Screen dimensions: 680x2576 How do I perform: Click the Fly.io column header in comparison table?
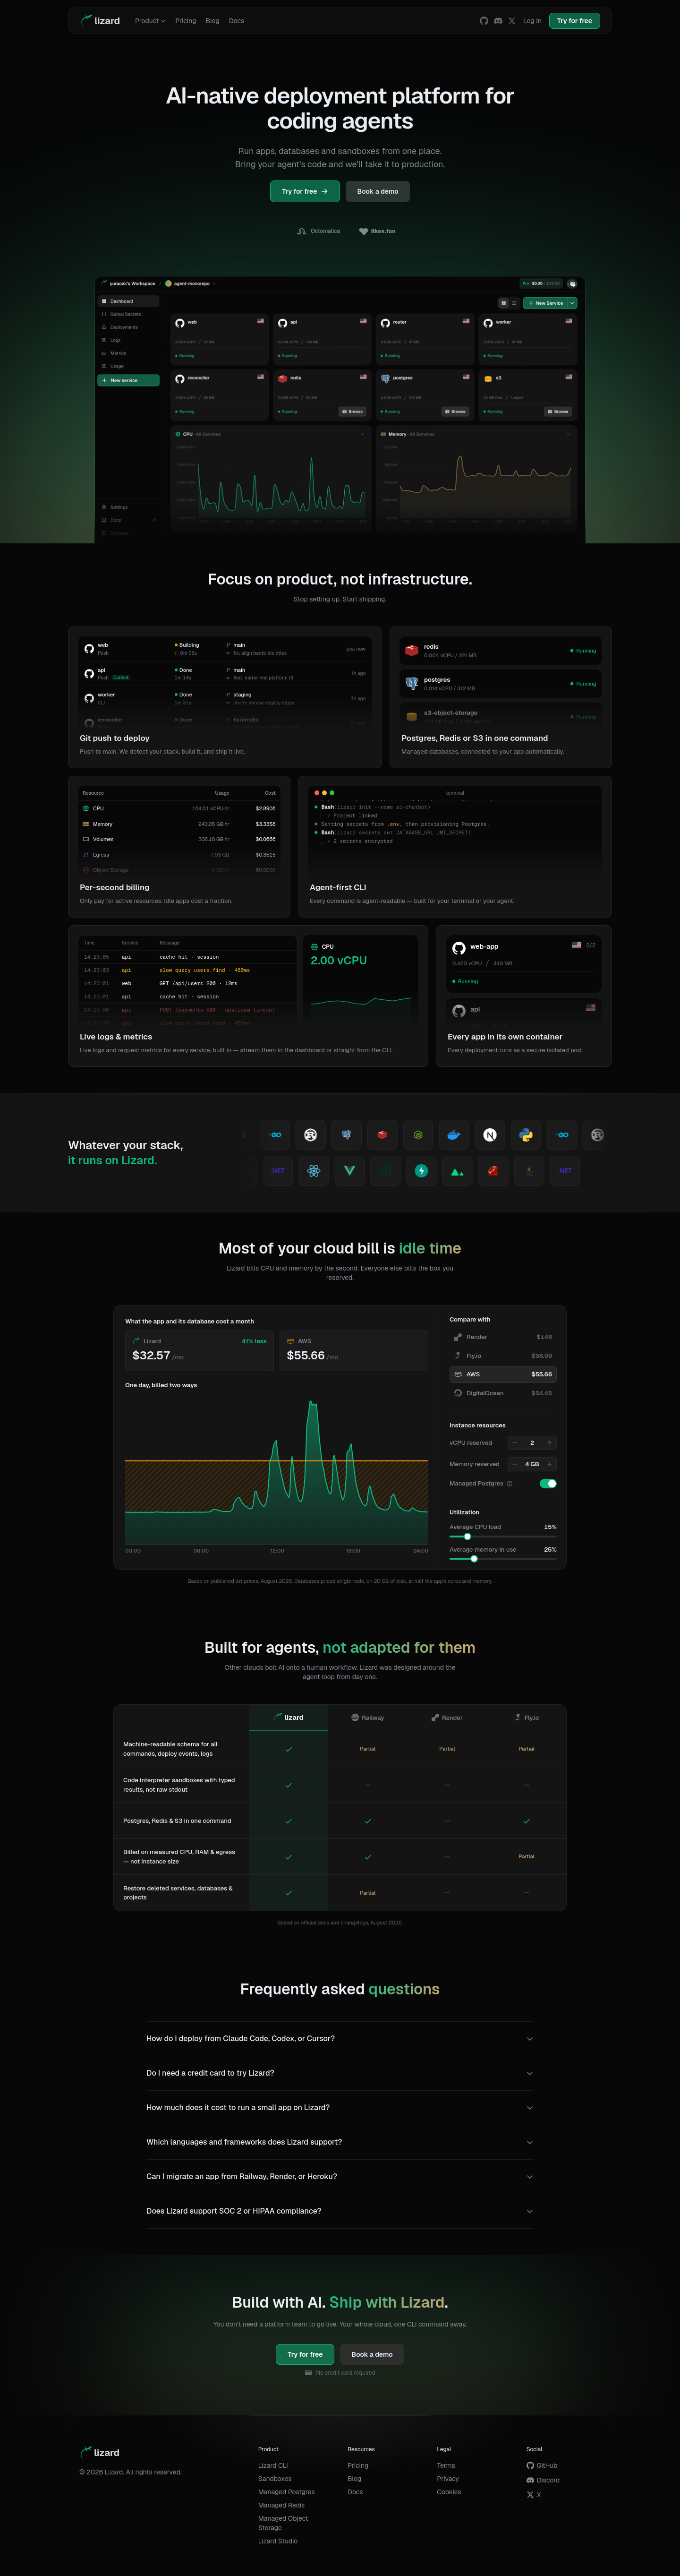[527, 1718]
